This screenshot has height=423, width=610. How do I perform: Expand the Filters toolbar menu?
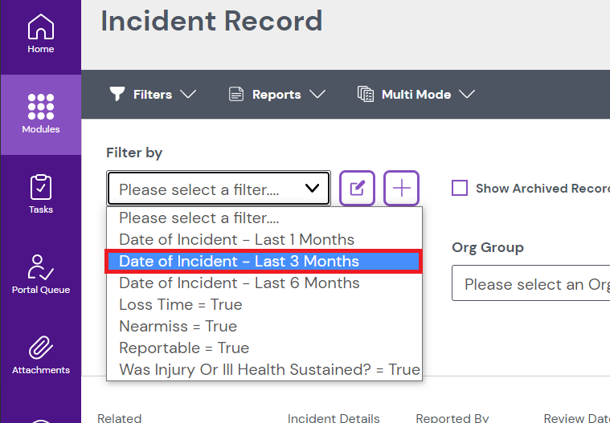[x=153, y=95]
